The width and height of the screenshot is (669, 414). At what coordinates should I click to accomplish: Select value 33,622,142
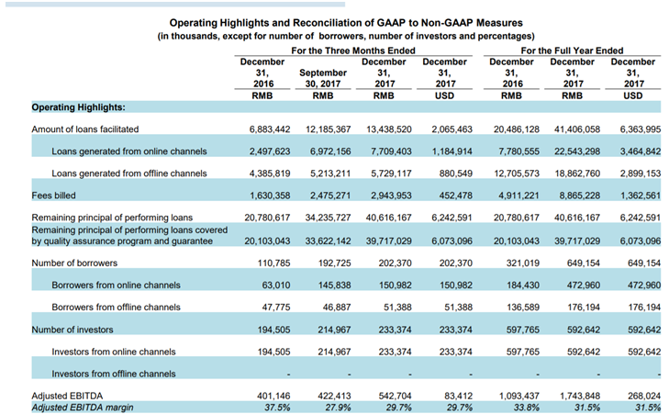[329, 241]
